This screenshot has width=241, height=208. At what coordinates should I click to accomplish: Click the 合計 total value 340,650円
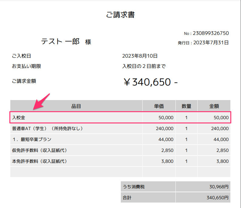[x=217, y=198]
